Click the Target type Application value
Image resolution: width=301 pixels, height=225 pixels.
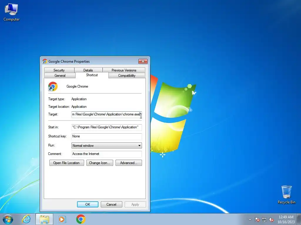tap(79, 99)
